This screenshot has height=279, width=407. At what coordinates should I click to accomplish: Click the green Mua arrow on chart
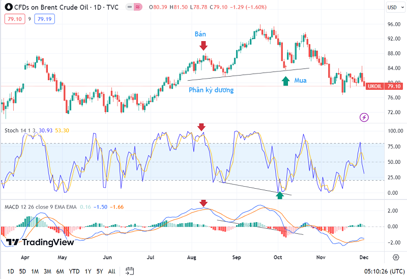coord(286,80)
